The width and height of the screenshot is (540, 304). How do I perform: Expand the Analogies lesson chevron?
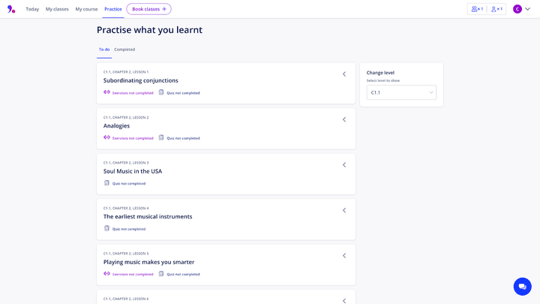(344, 119)
